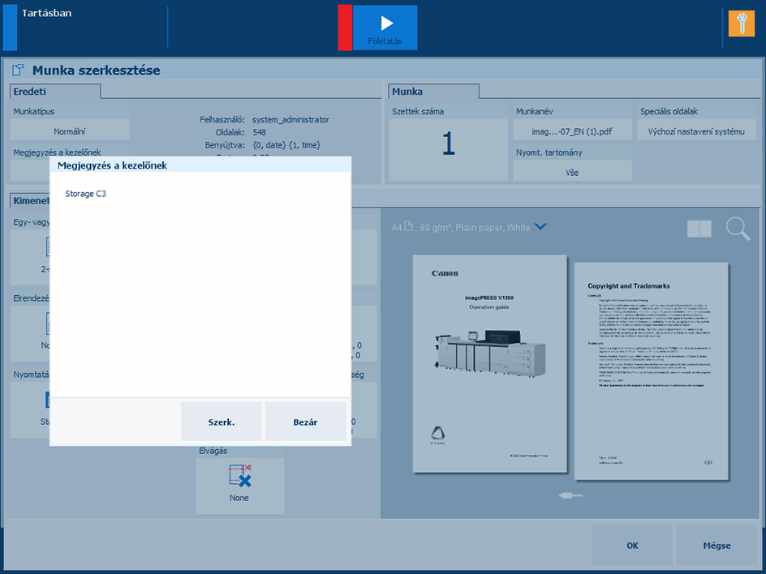Image resolution: width=766 pixels, height=574 pixels.
Task: Click Szerk. in the note dialog
Action: pyautogui.click(x=221, y=422)
